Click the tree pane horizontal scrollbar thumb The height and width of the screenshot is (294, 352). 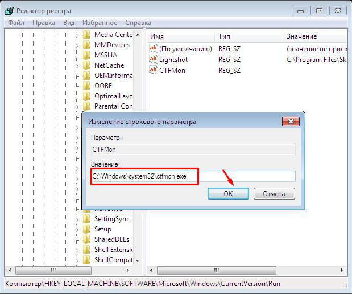tap(53, 270)
